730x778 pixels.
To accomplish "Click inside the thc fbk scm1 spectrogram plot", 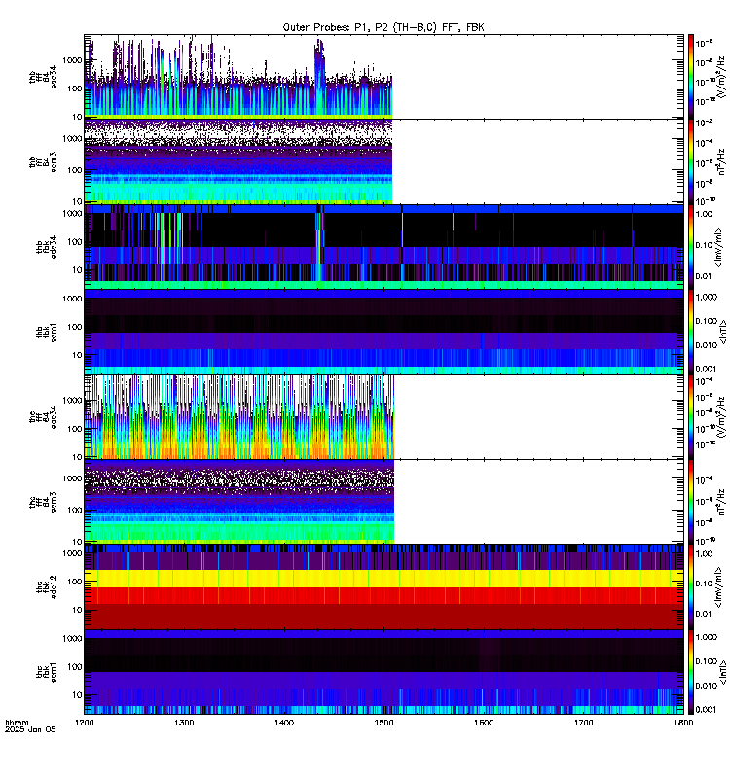I will 383,672.
